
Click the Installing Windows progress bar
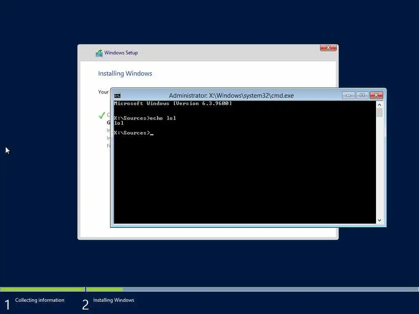click(x=252, y=289)
